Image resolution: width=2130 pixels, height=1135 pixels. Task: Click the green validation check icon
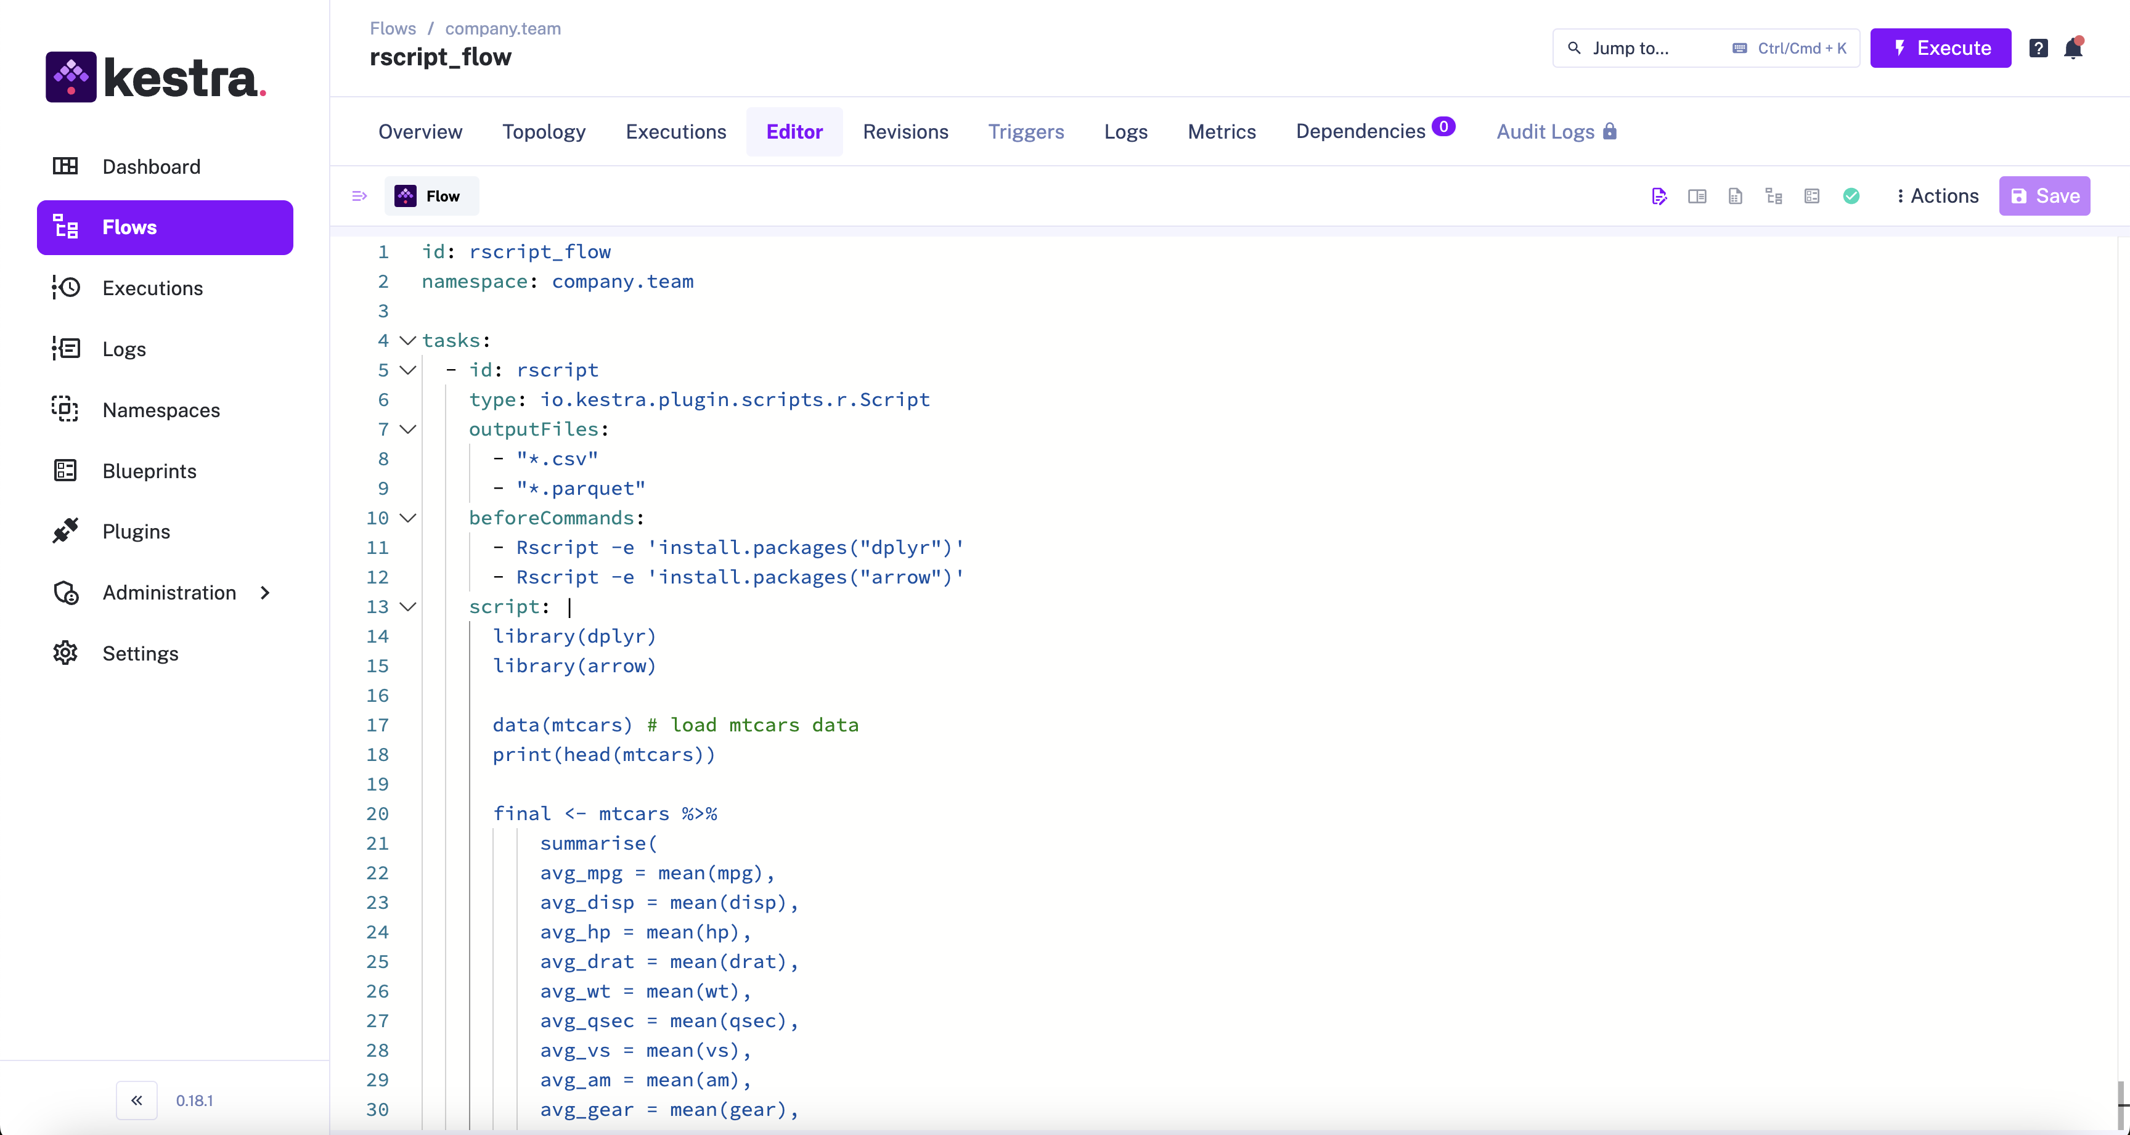[x=1852, y=196]
